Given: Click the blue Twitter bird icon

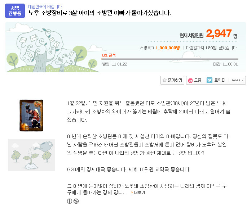Looking at the screenshot, I should [x=209, y=80].
